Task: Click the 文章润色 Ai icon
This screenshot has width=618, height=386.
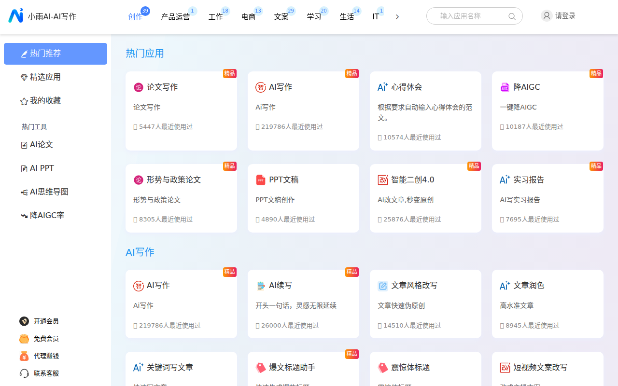Action: pyautogui.click(x=505, y=286)
